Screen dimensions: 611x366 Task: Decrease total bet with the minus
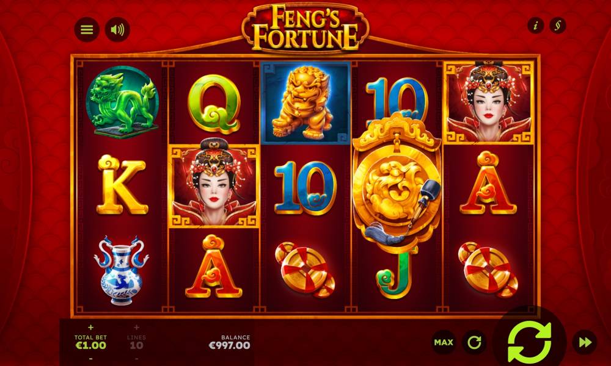point(91,358)
